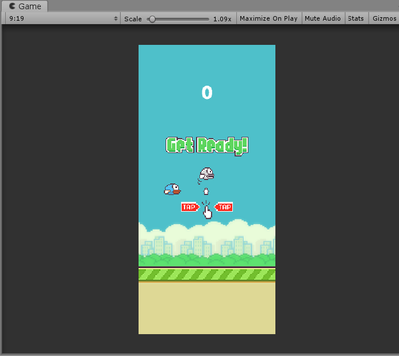399x356 pixels.
Task: Click the Game tab's Unity icon
Action: coord(12,6)
